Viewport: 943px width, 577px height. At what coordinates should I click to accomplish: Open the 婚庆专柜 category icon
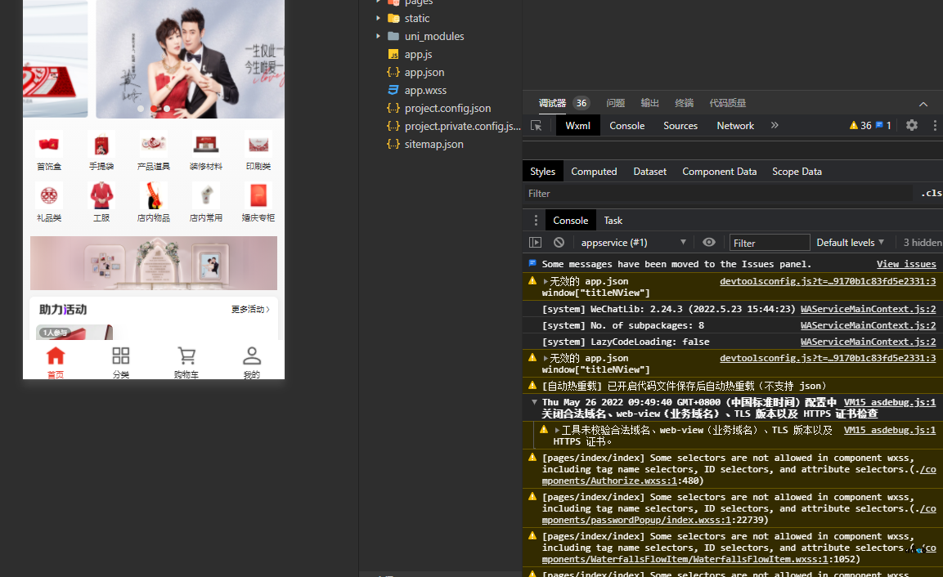point(258,196)
